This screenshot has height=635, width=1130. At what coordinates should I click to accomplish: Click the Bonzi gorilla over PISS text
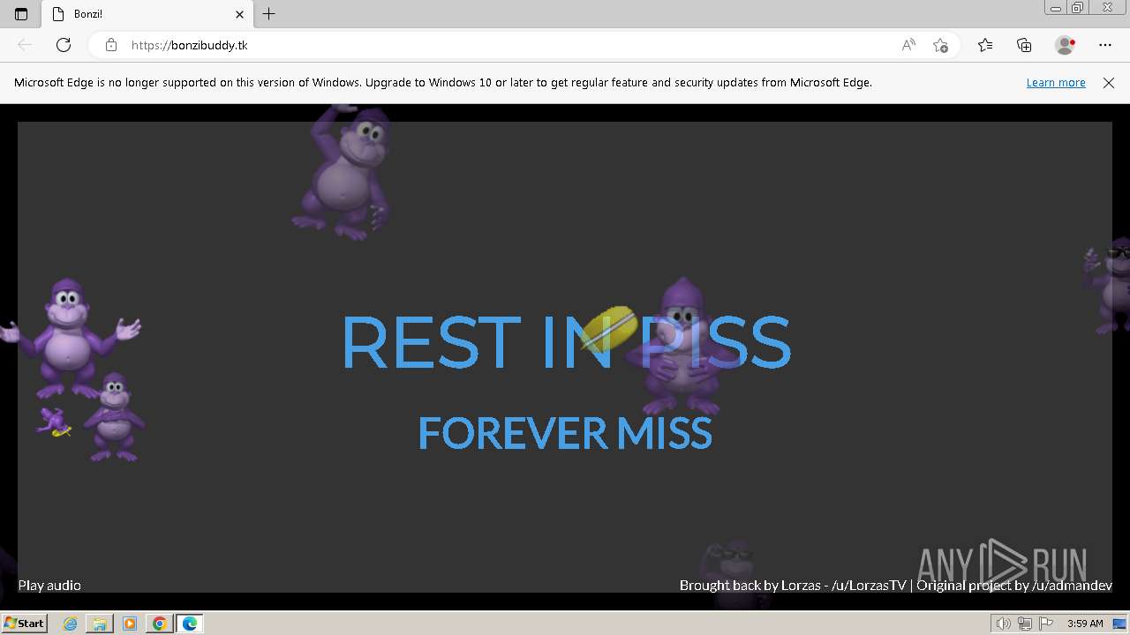[680, 346]
